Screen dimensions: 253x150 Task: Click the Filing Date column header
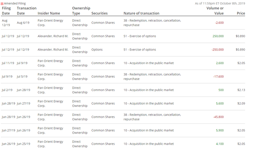tap(6, 11)
